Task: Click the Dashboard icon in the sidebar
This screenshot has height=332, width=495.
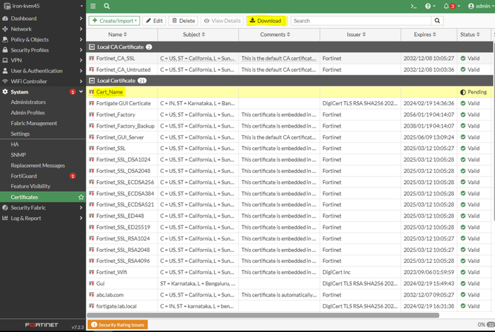Action: pyautogui.click(x=6, y=19)
